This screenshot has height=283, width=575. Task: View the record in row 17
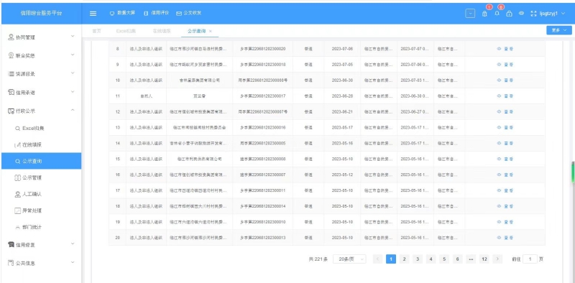(505, 190)
